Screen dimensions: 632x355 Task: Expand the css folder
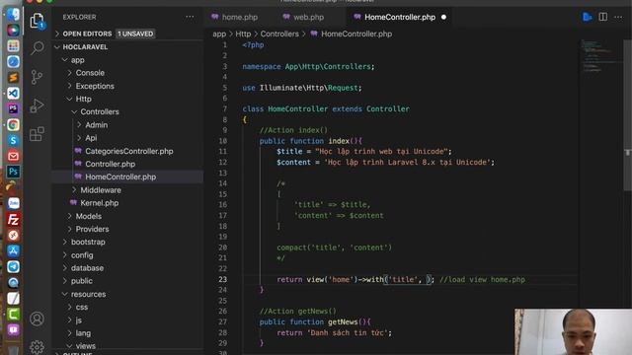81,307
